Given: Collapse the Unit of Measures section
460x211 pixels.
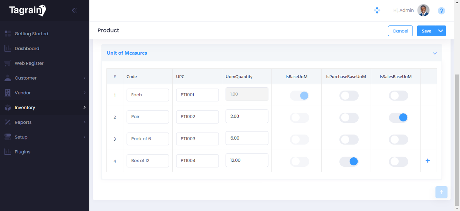Looking at the screenshot, I should pyautogui.click(x=435, y=53).
